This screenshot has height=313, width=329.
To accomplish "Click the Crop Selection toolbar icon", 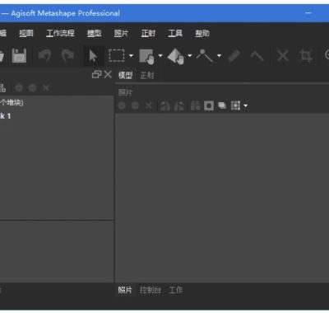I will coord(305,56).
